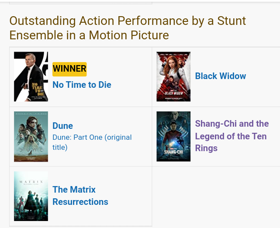Follow the Black Widow title link
This screenshot has width=280, height=228.
coord(220,76)
